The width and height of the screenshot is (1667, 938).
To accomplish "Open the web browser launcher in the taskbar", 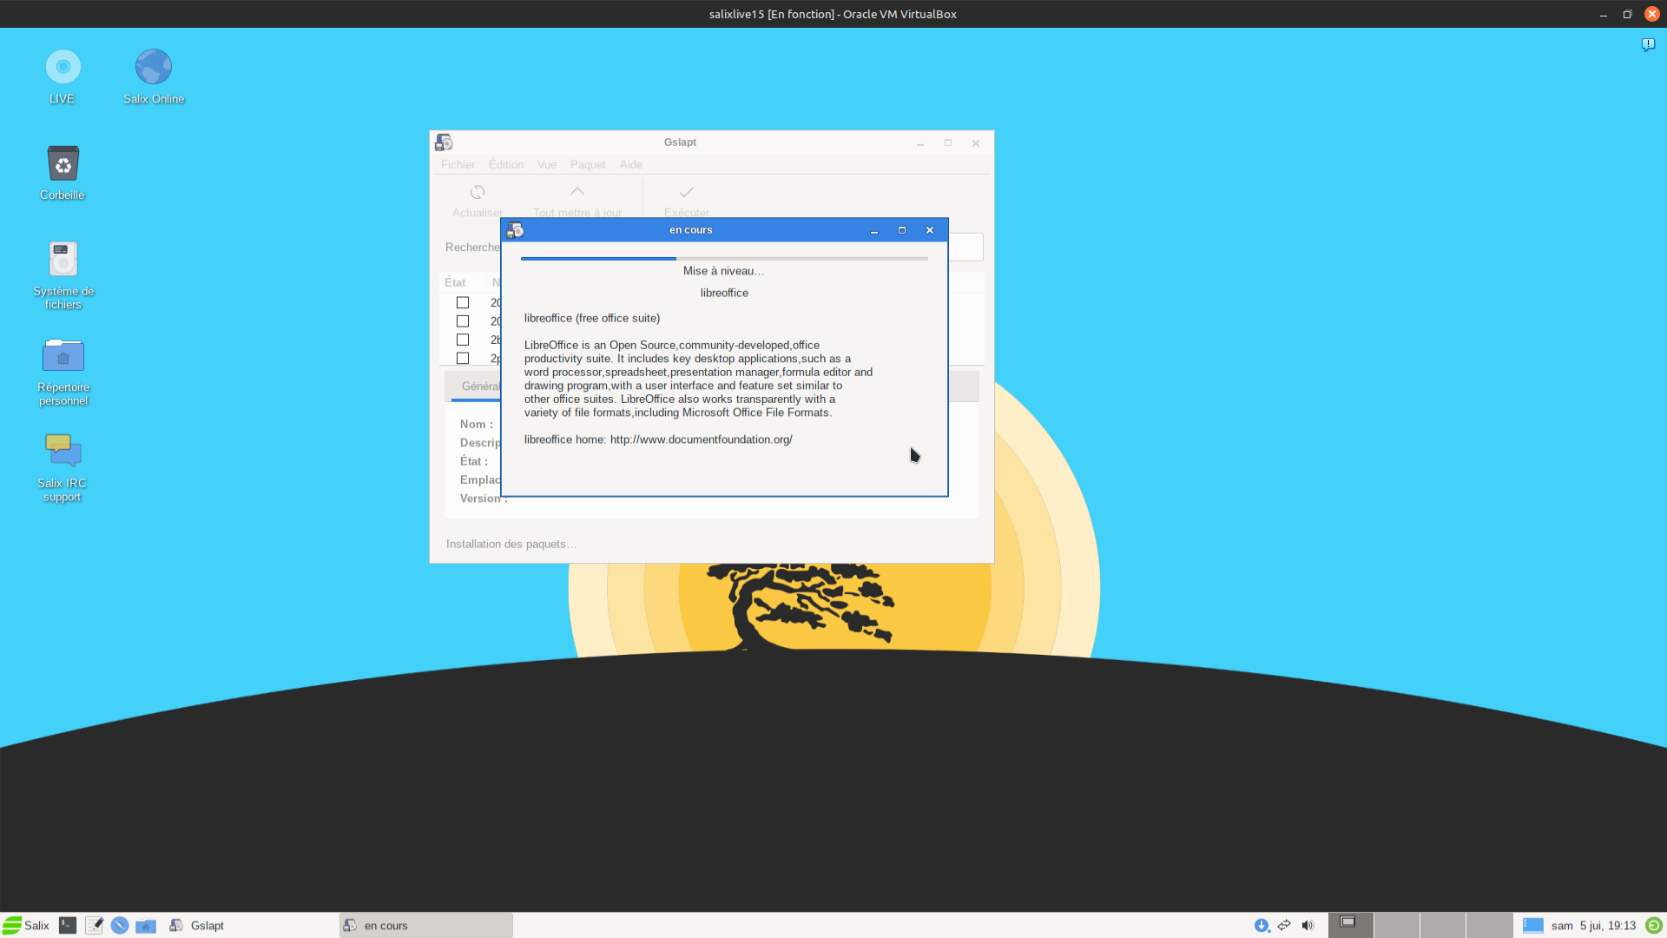I will point(120,926).
